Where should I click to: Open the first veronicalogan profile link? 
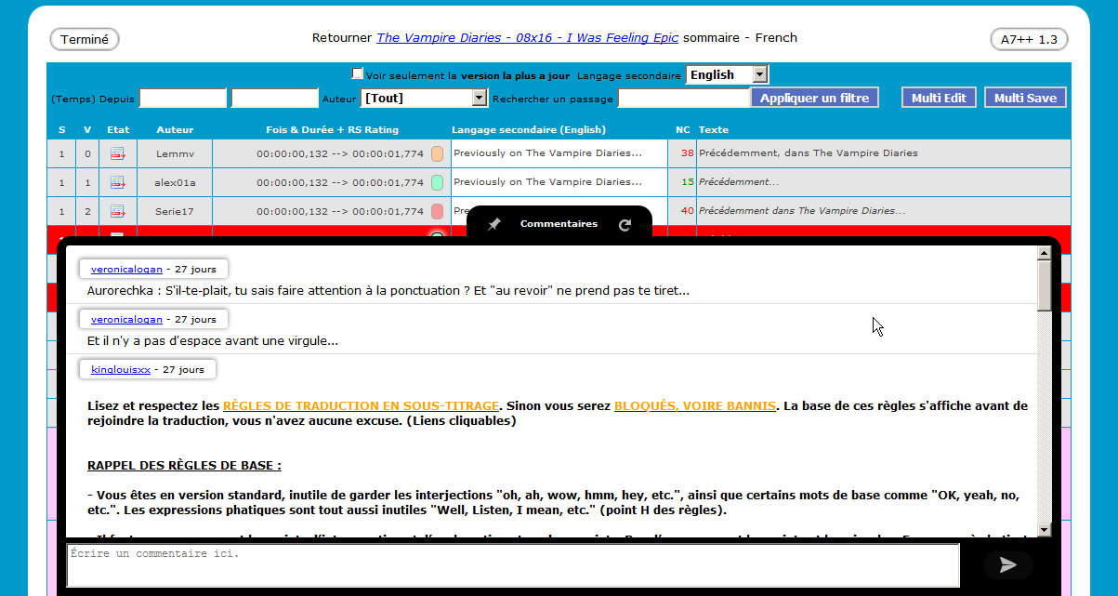(x=127, y=269)
